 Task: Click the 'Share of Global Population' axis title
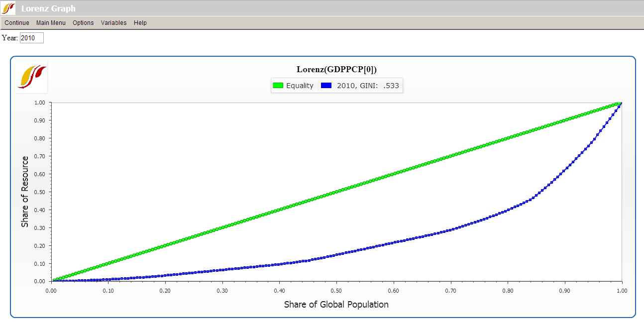tap(336, 304)
